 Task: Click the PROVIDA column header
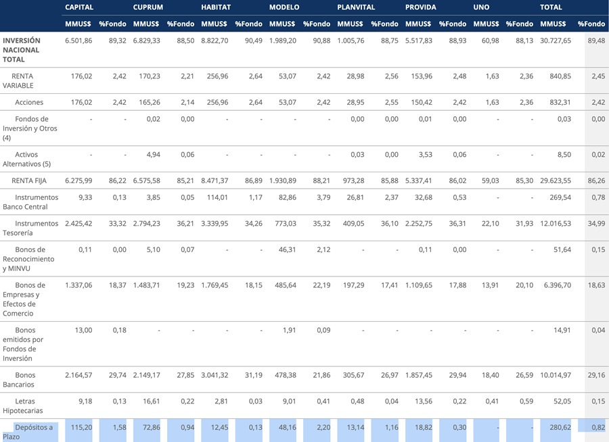[421, 7]
